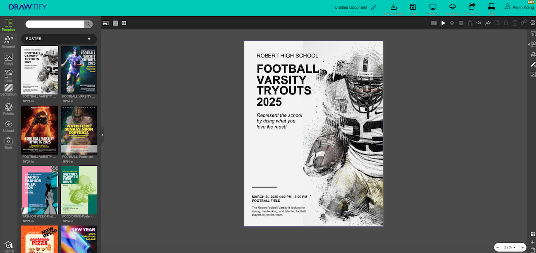
Task: Open the settings gear icon
Action: tap(533, 23)
